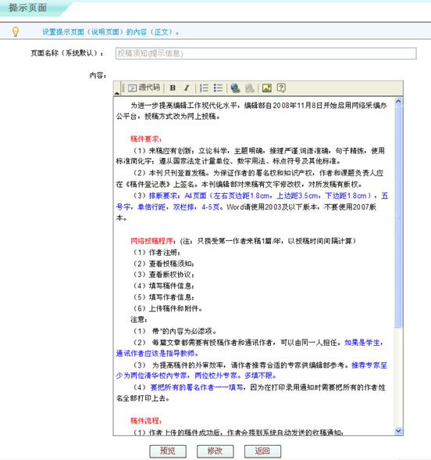The height and width of the screenshot is (460, 431).
Task: Click blue text 要把所有的署名作者一一填写
Action: coord(197,387)
